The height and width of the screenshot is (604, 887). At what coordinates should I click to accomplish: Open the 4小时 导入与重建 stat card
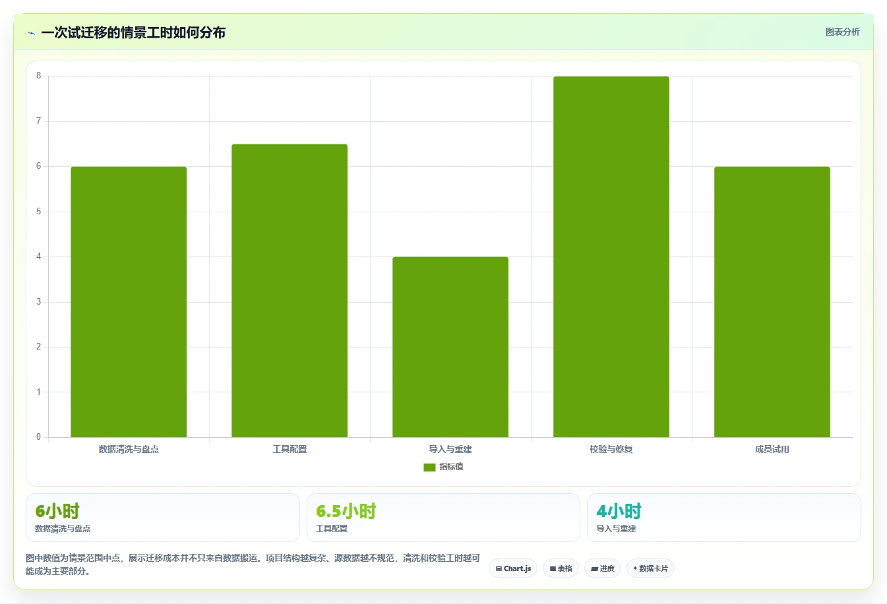[724, 518]
